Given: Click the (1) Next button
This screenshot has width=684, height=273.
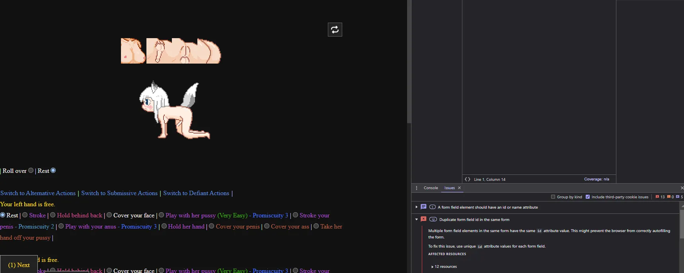Looking at the screenshot, I should click(x=19, y=265).
